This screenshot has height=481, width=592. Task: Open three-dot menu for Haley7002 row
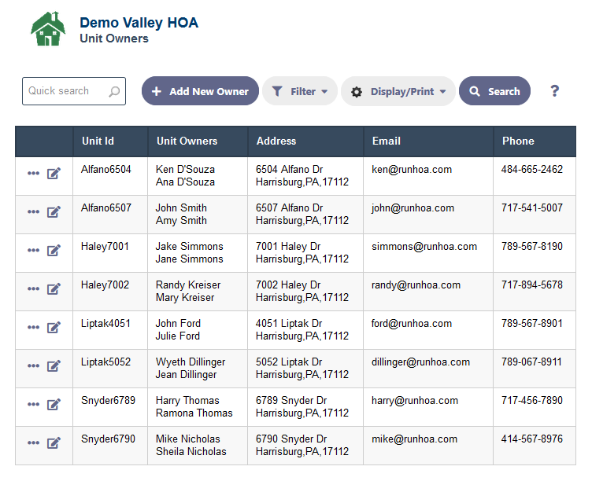pos(33,288)
